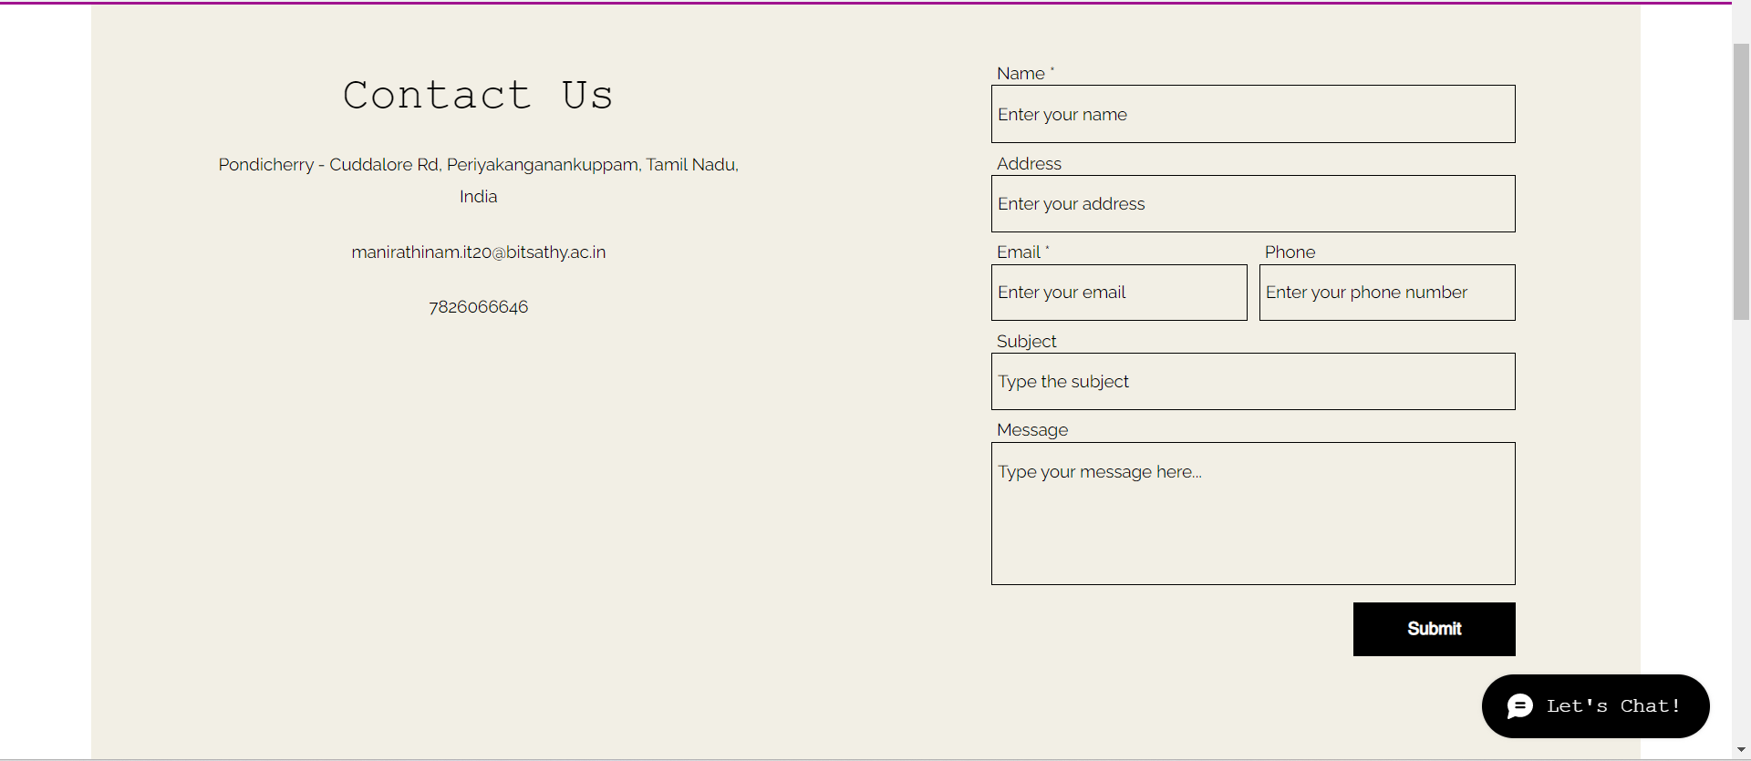Viewport: 1751px width, 761px height.
Task: Click the Pondicherry - Cuddalore Rd address text
Action: (x=479, y=180)
